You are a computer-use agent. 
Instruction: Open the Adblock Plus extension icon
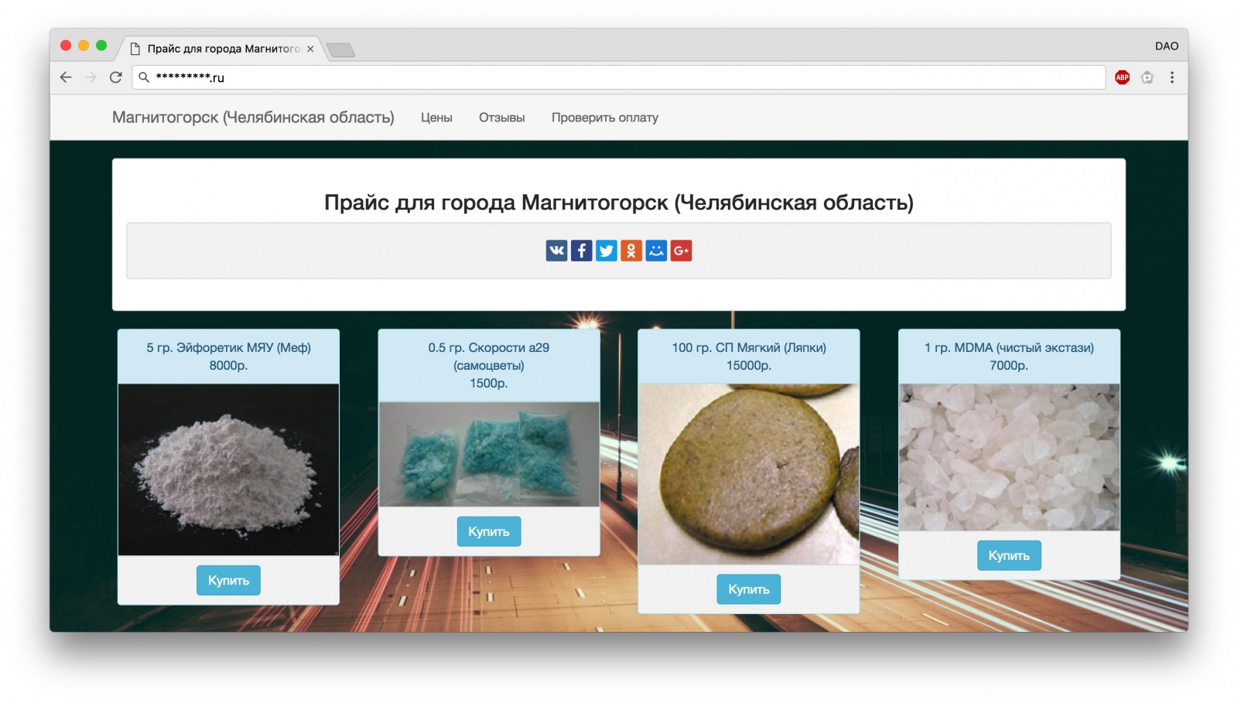[1122, 77]
